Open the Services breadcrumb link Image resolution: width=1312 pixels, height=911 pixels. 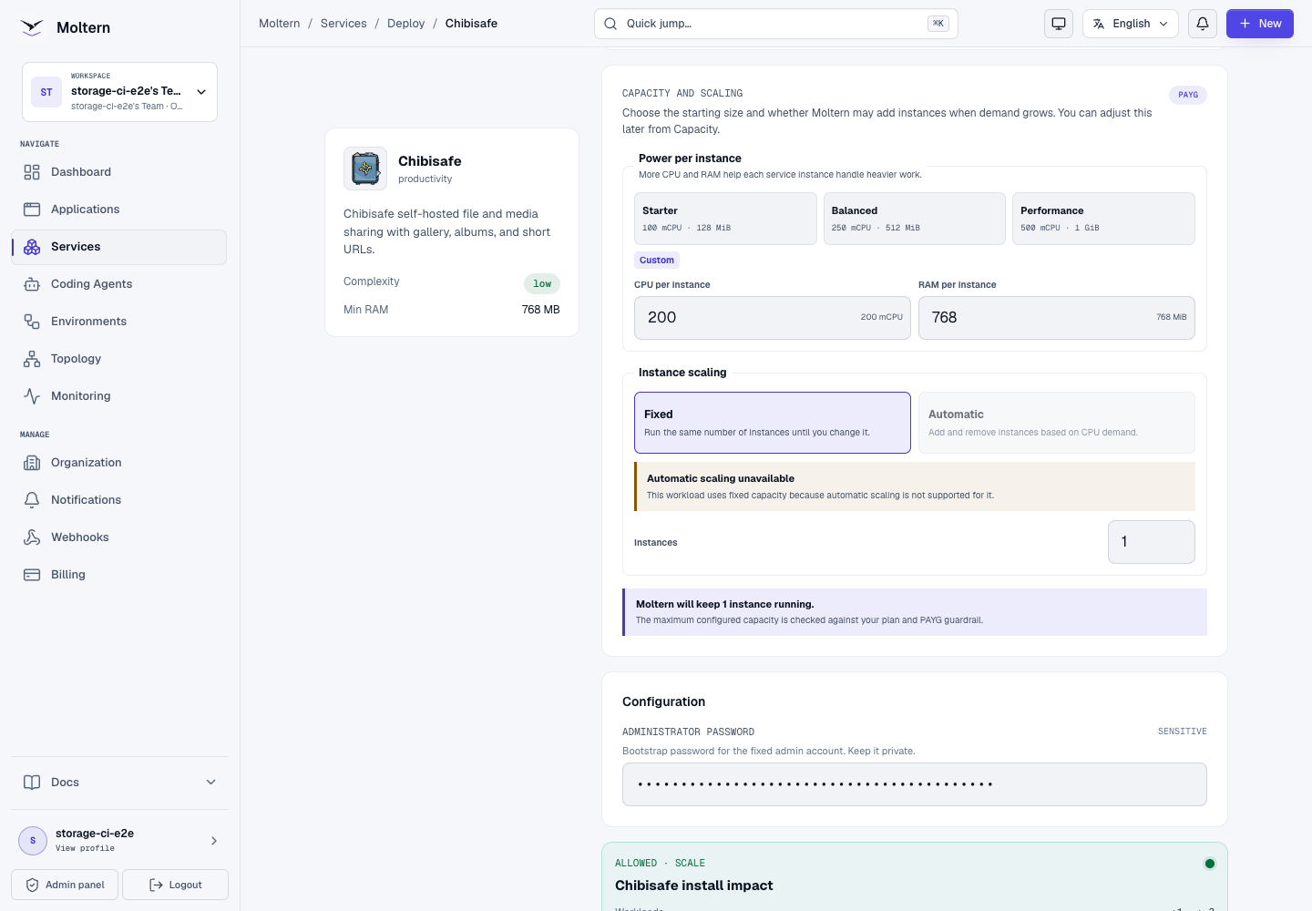[343, 24]
